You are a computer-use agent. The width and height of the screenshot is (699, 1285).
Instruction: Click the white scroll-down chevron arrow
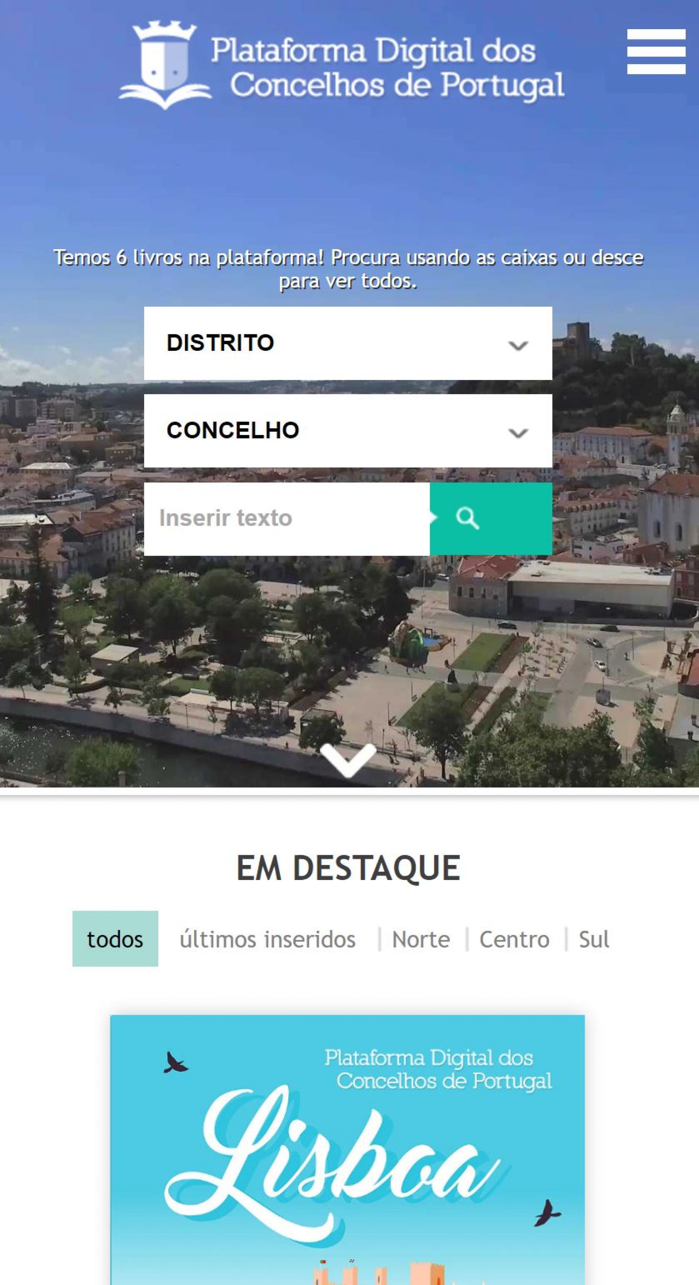pyautogui.click(x=348, y=760)
